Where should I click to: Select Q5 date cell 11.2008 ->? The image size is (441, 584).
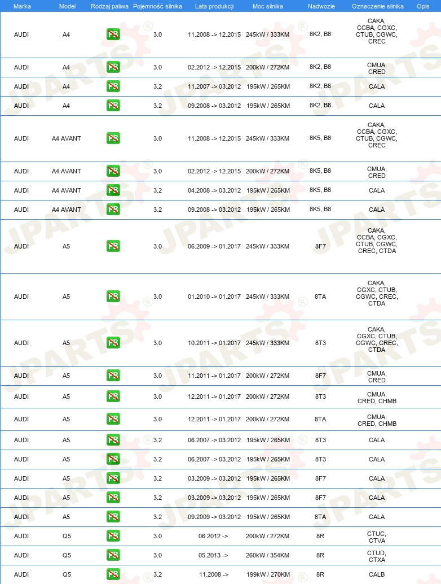click(x=214, y=574)
